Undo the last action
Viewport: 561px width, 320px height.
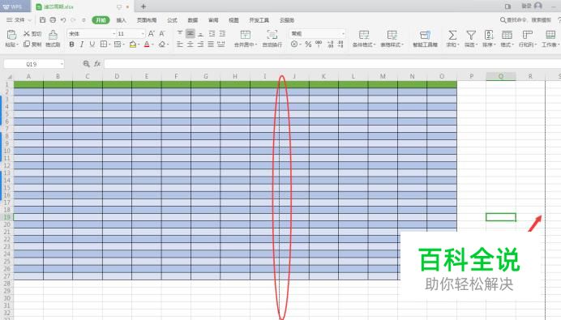click(63, 20)
